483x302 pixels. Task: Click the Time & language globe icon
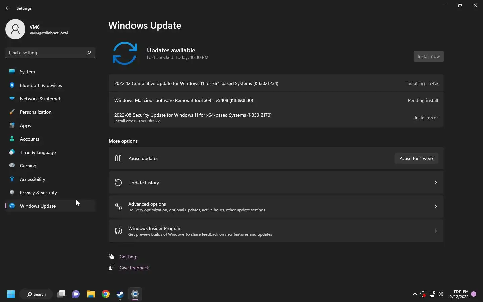coord(12,152)
